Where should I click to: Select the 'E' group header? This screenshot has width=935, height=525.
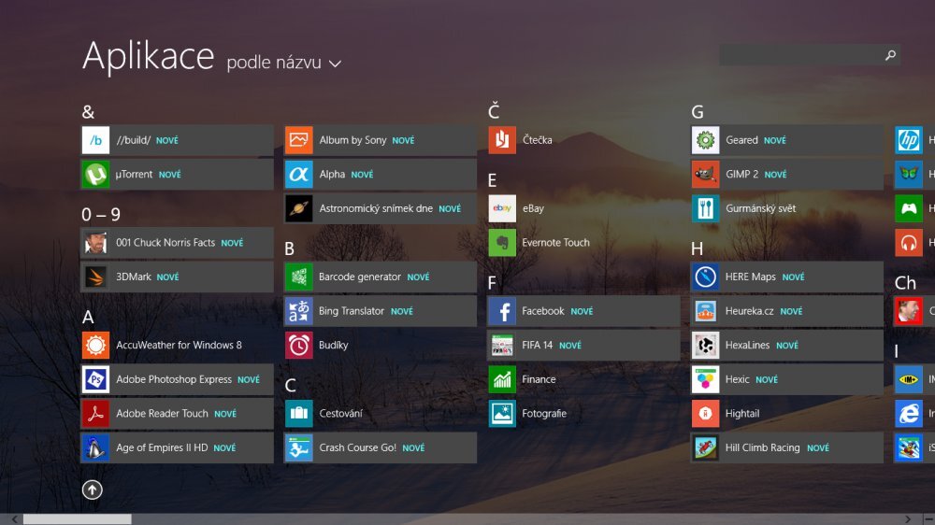tap(492, 180)
